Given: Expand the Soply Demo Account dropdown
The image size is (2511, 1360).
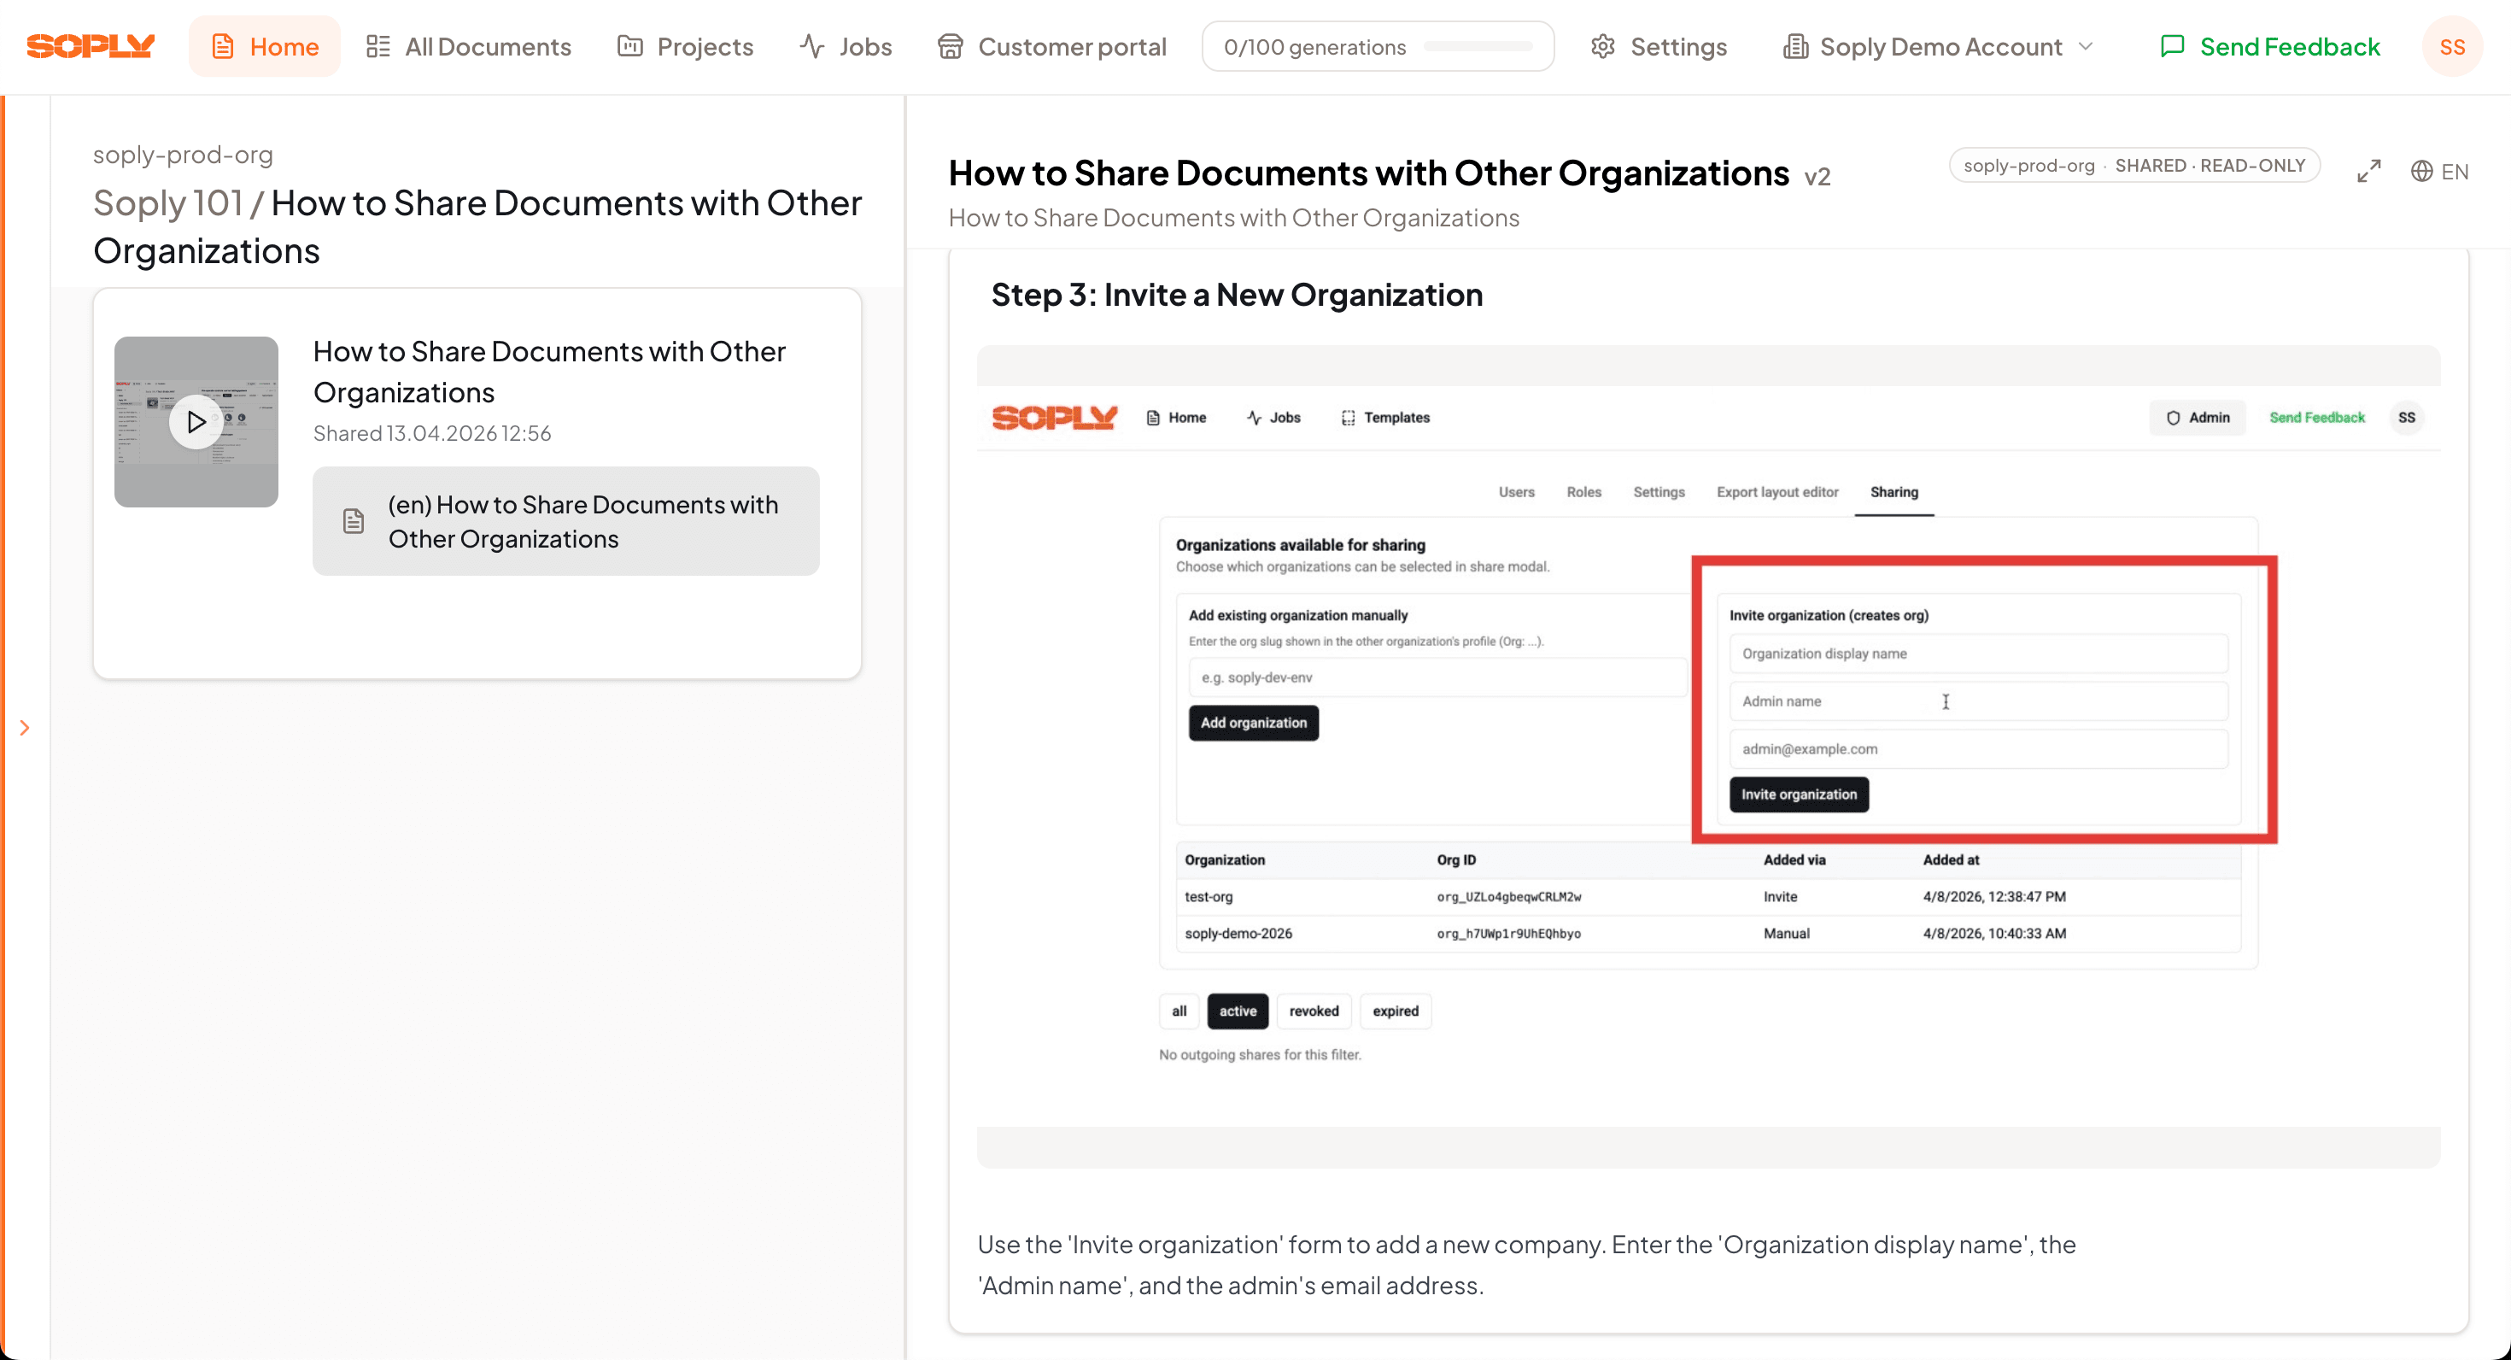Looking at the screenshot, I should click(x=1938, y=46).
